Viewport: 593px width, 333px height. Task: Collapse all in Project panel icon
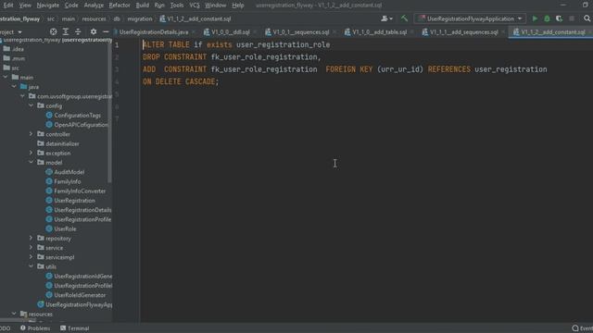[x=78, y=31]
